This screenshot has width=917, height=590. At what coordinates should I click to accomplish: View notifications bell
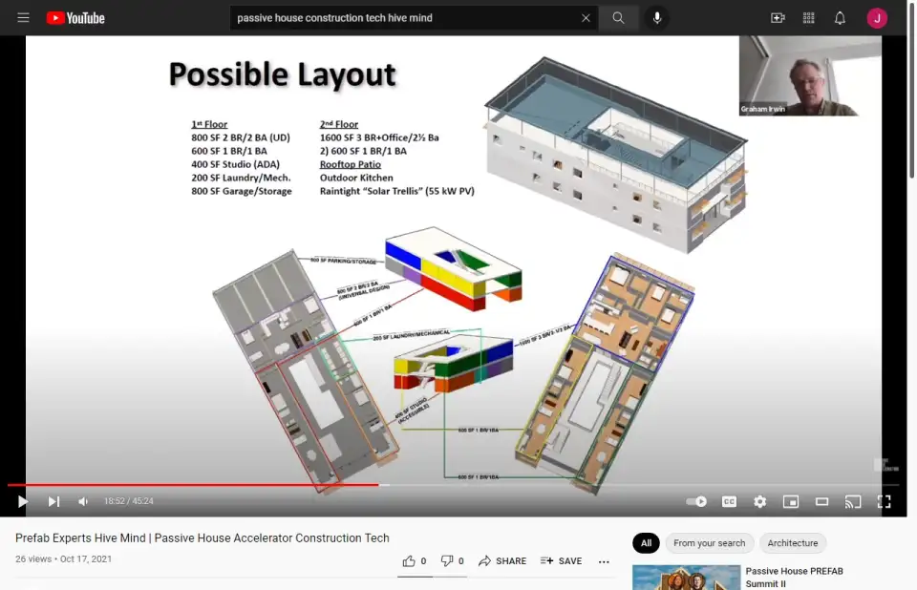point(840,18)
